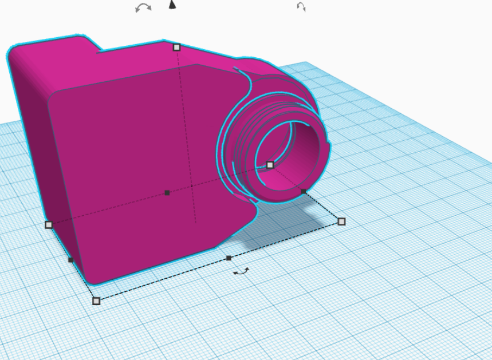Select the white corner handle right of the shadow

342,221
